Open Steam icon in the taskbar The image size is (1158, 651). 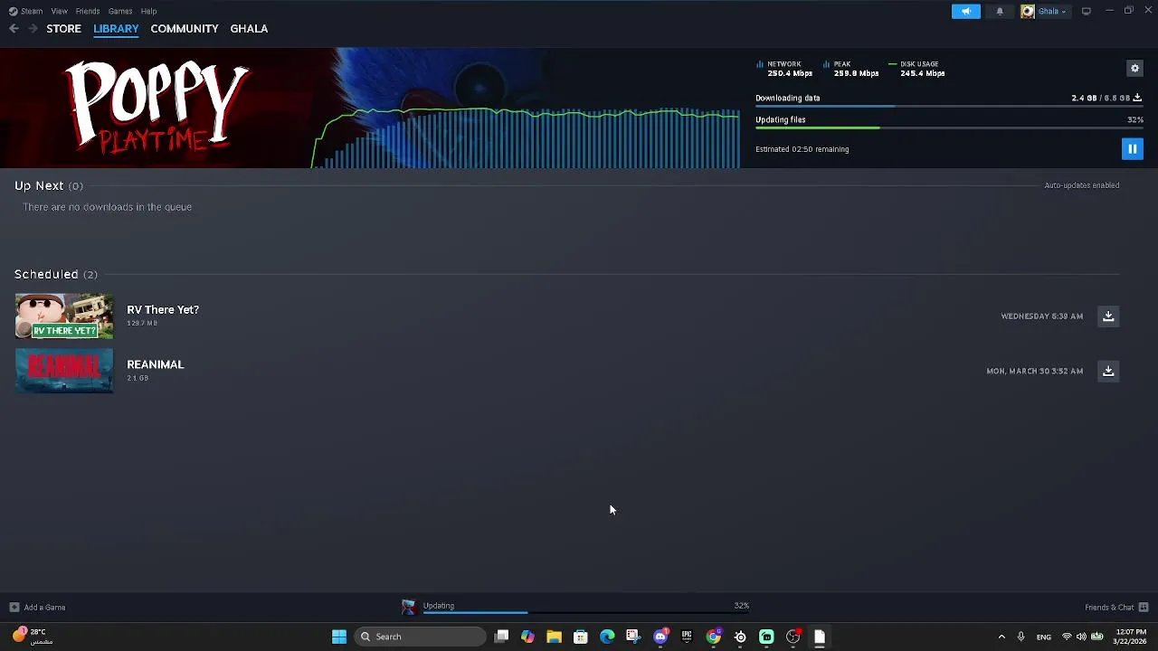click(740, 637)
